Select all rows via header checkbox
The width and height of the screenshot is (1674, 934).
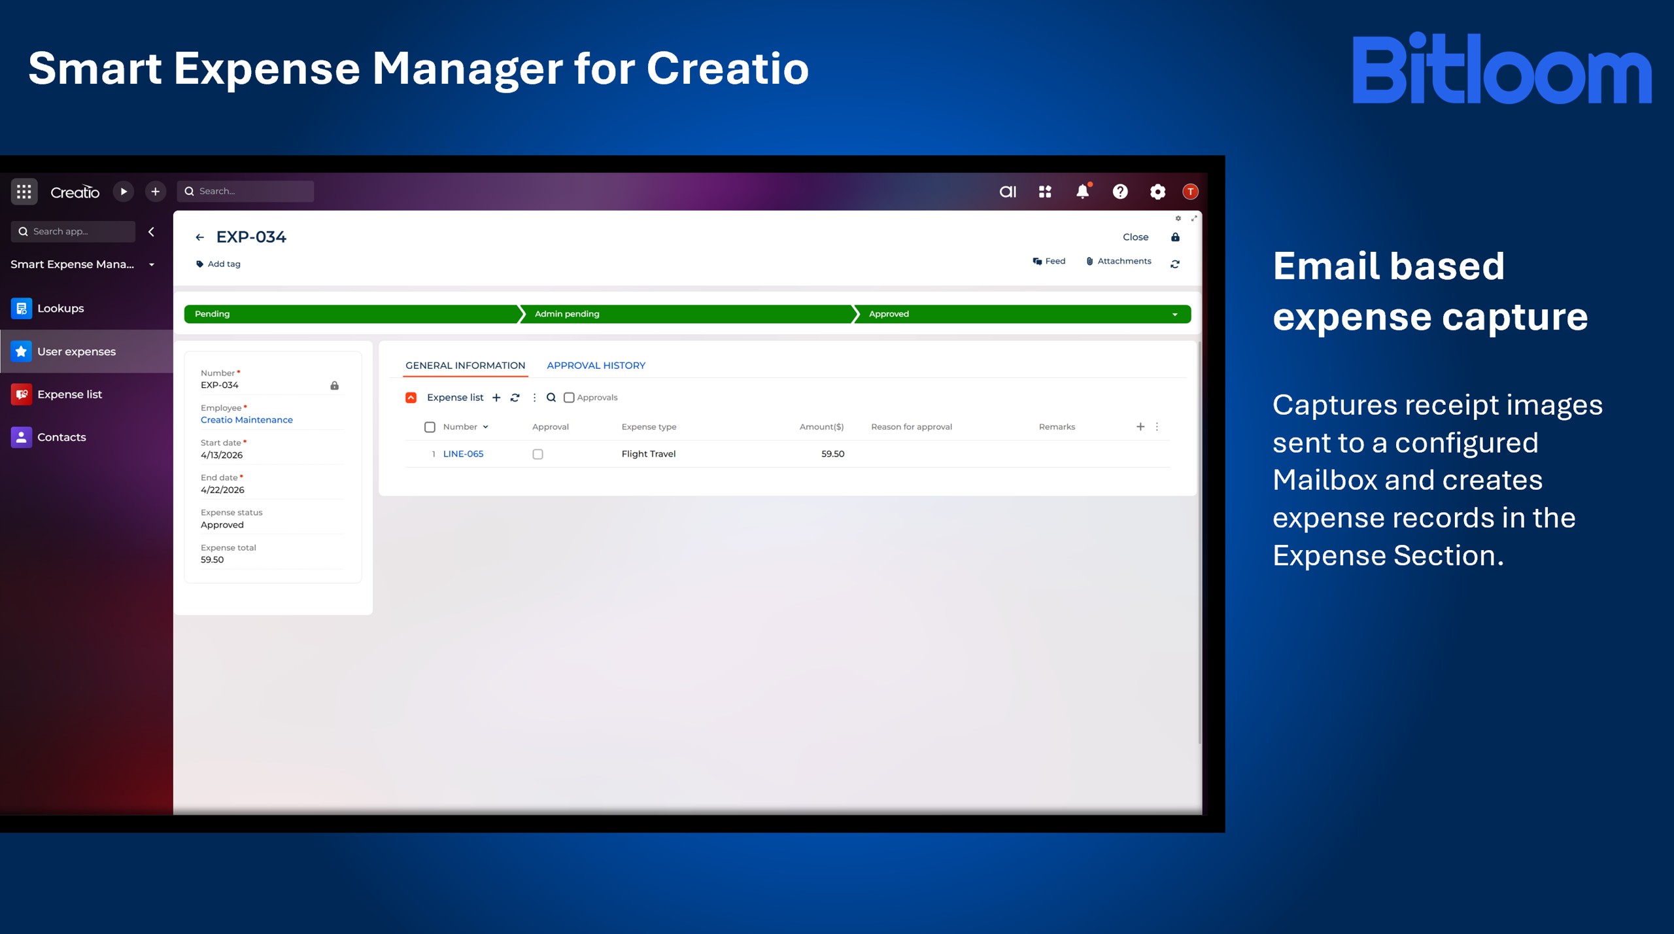(x=430, y=427)
